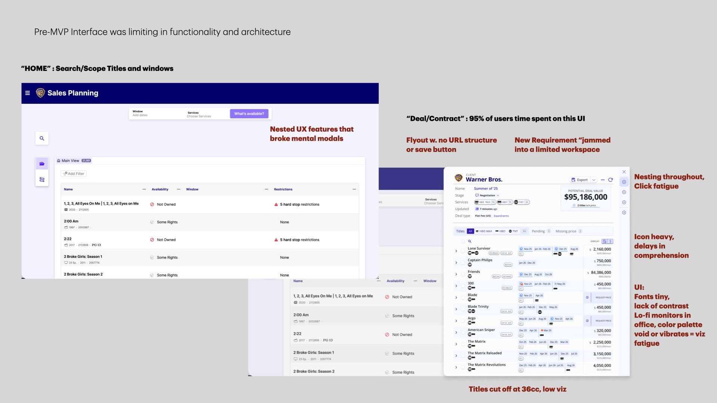This screenshot has width=717, height=403.
Task: Expand the Friends row
Action: (456, 274)
